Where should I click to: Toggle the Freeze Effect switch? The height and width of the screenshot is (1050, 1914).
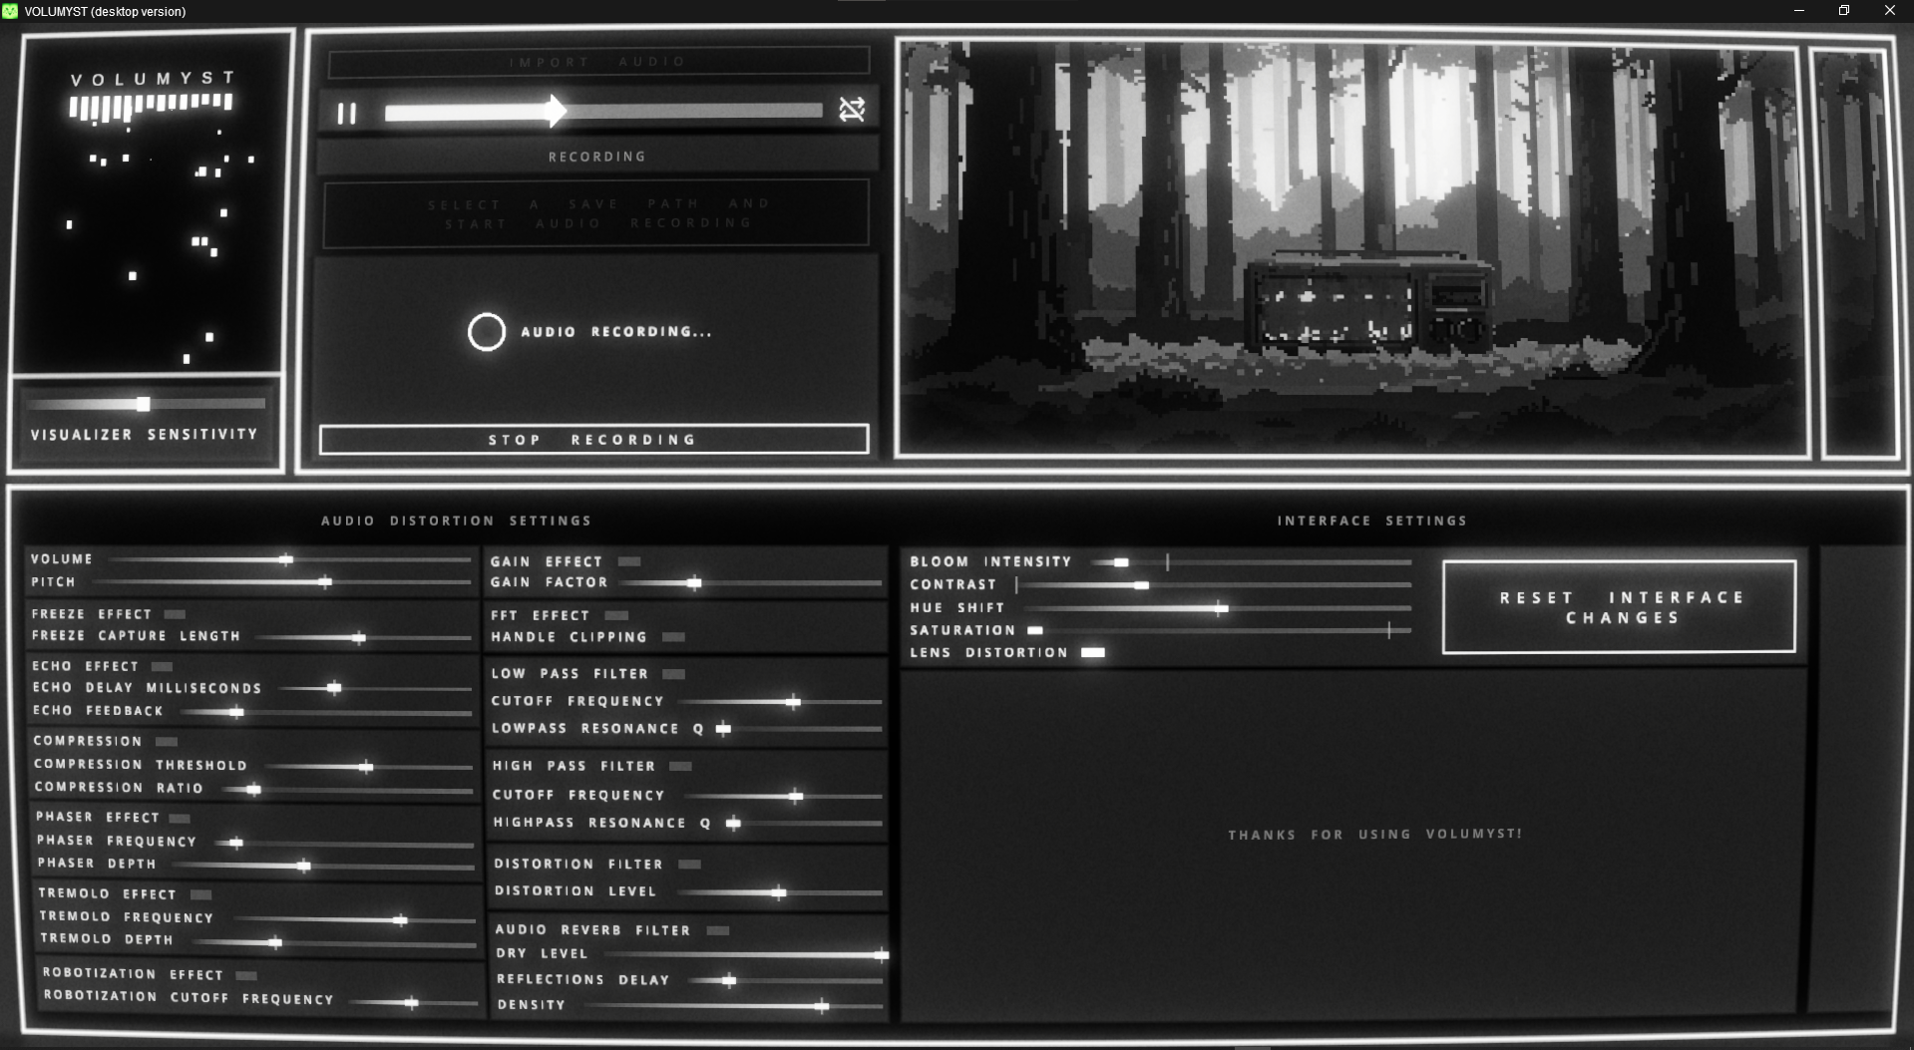(175, 614)
